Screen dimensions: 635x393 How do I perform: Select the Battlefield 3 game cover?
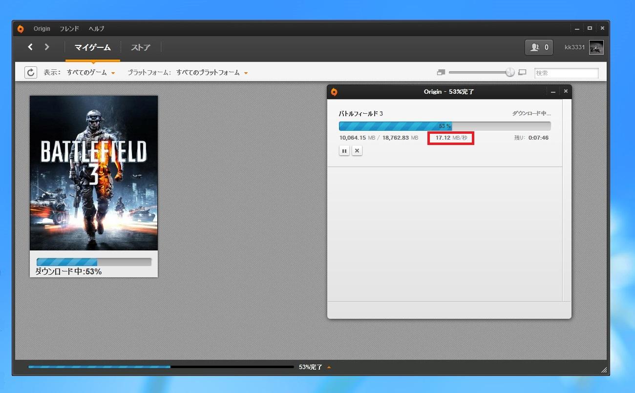[94, 173]
